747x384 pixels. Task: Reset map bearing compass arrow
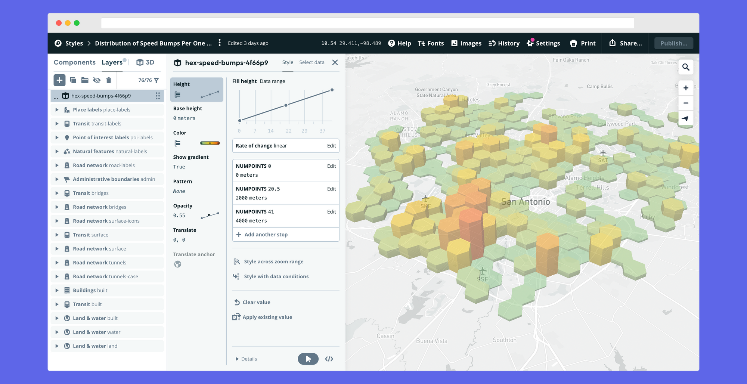(x=685, y=118)
